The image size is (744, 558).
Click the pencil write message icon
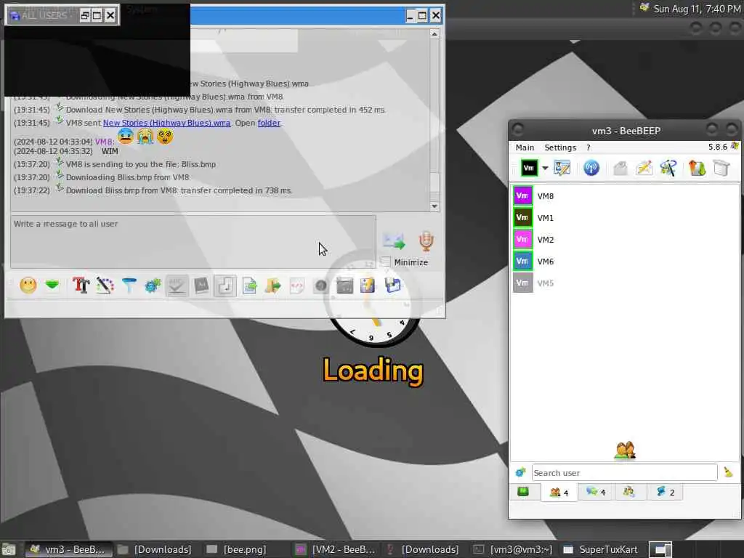[644, 168]
